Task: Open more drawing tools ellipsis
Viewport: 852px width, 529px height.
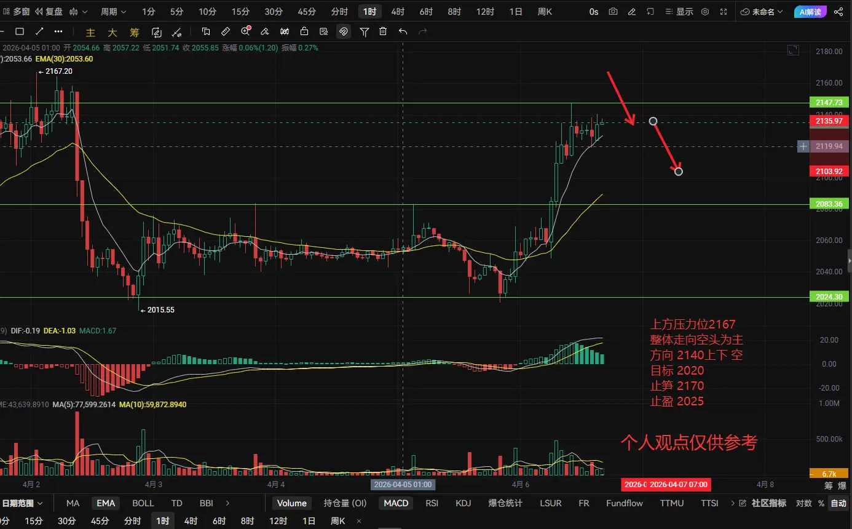Action: [x=58, y=32]
